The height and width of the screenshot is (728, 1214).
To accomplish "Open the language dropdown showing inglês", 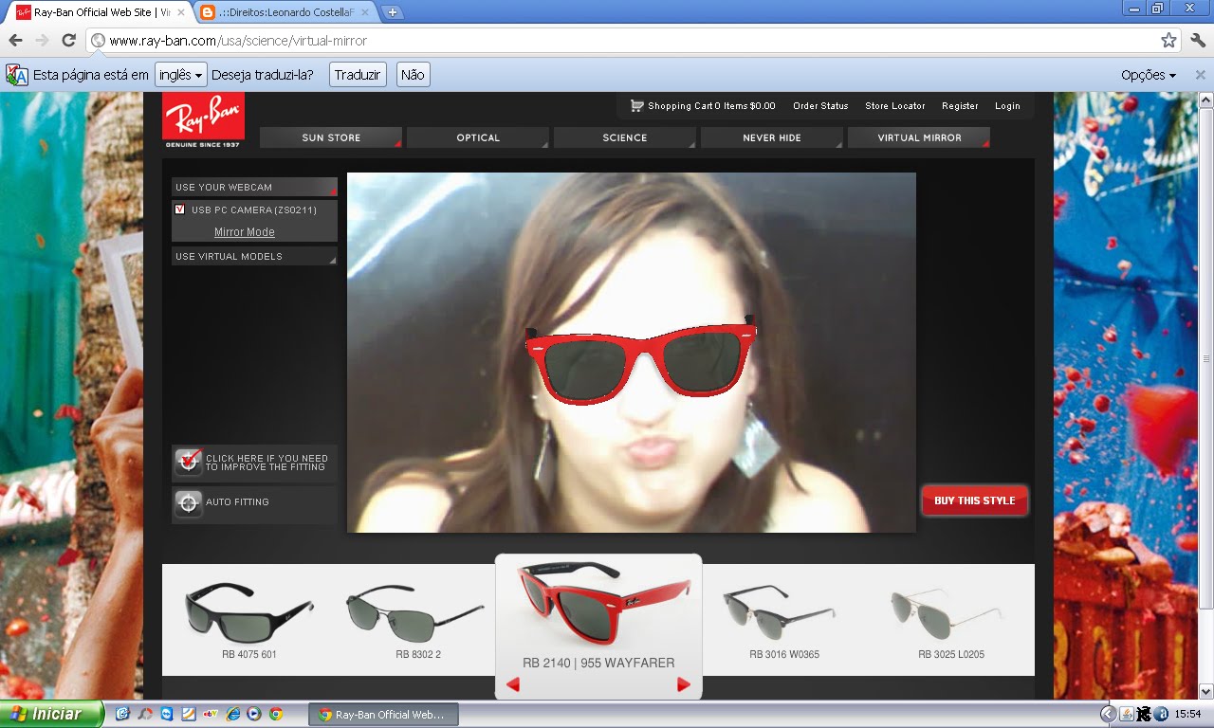I will 180,75.
